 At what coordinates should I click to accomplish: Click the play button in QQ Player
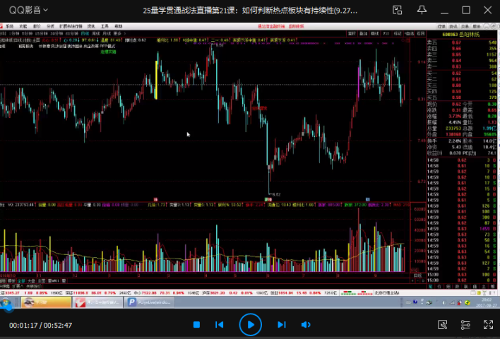[x=250, y=324]
